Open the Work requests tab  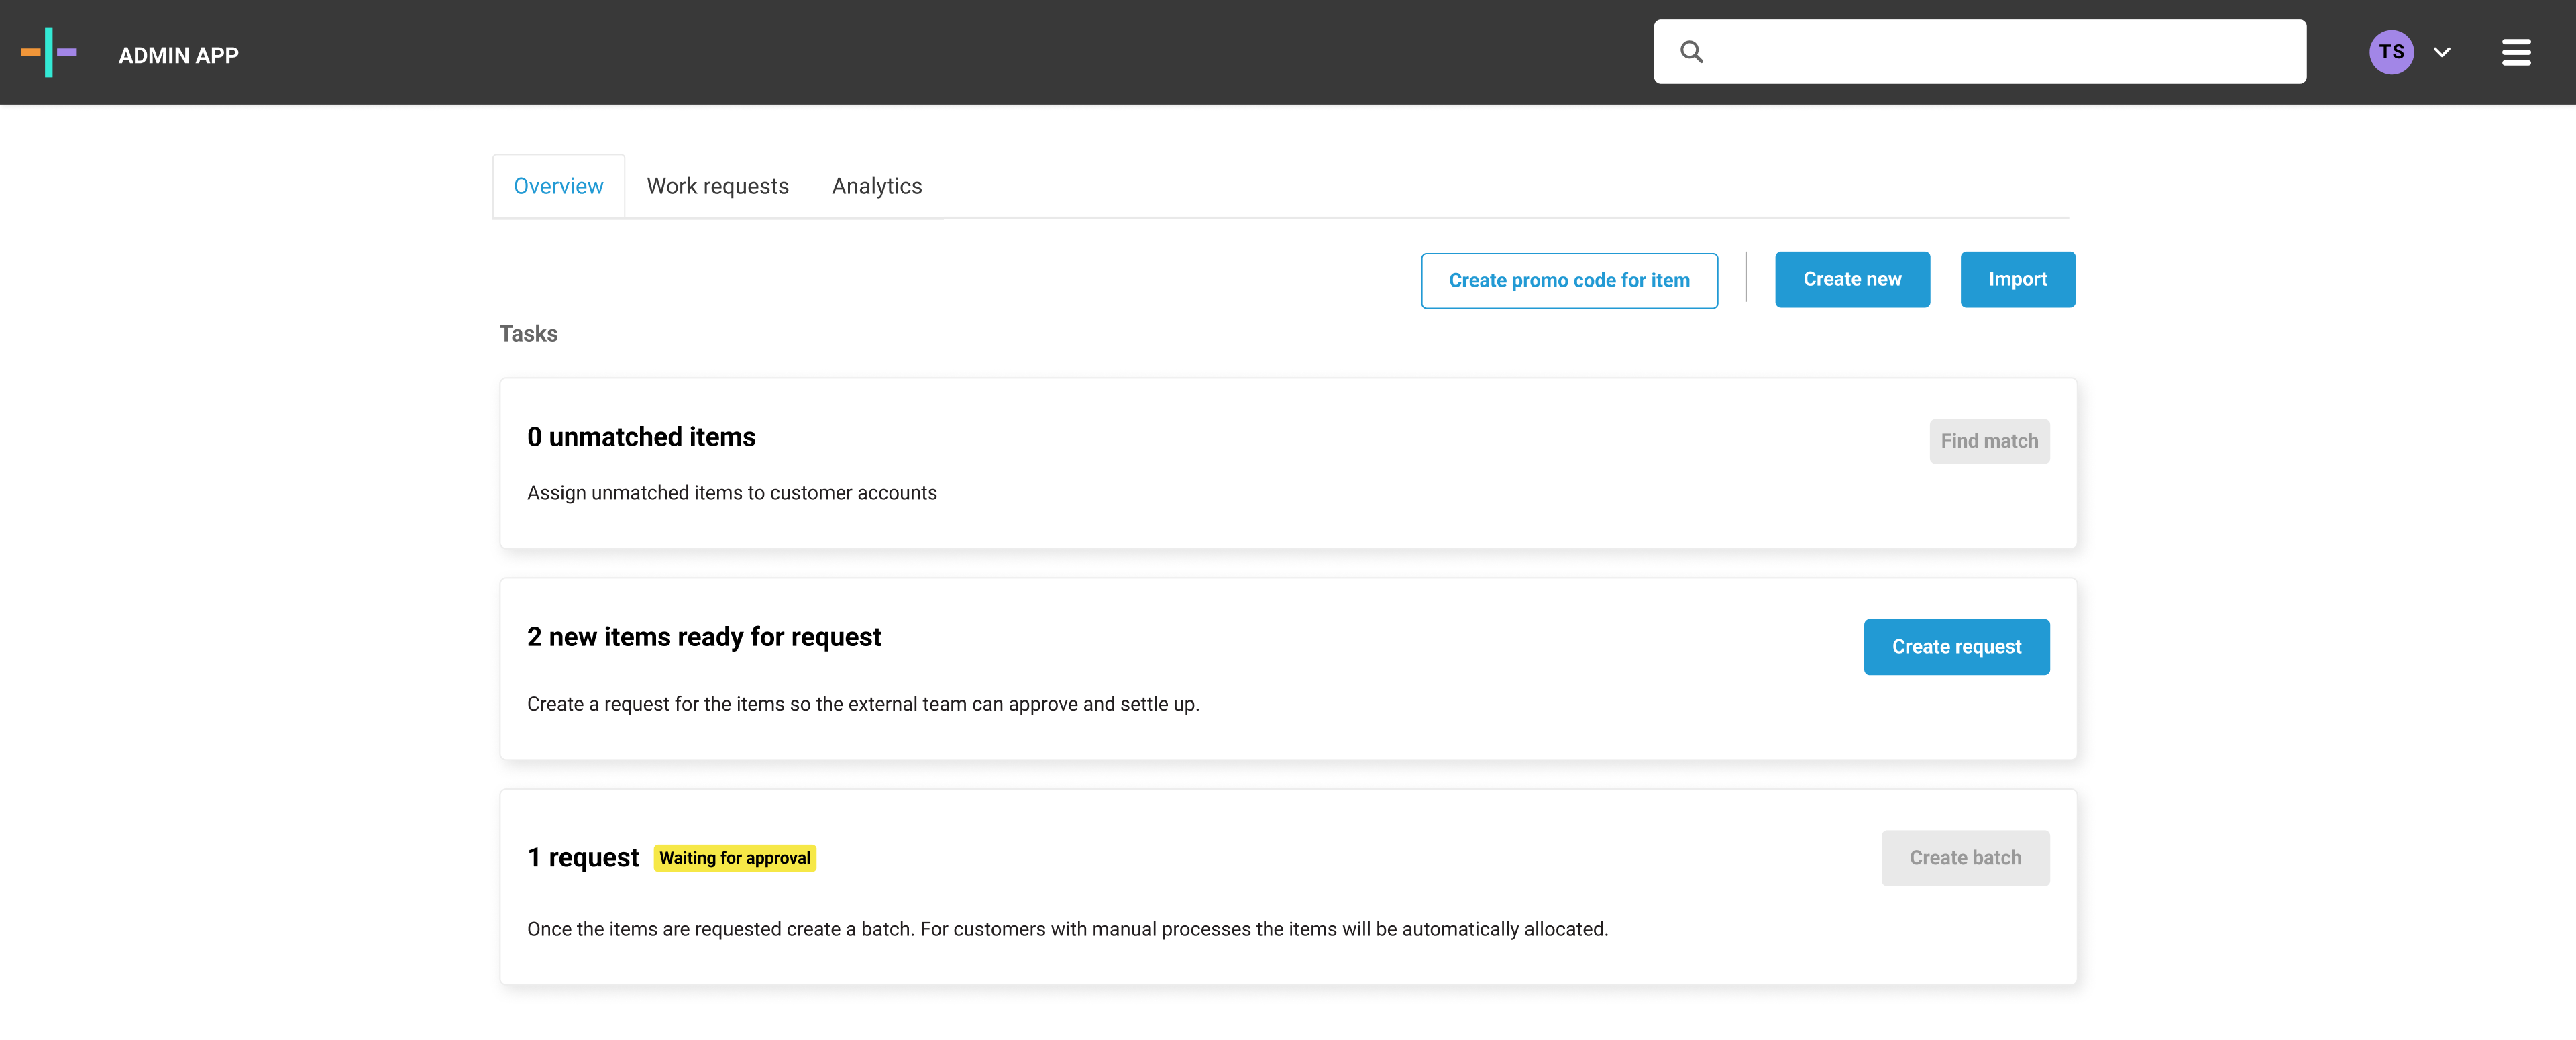(x=717, y=186)
